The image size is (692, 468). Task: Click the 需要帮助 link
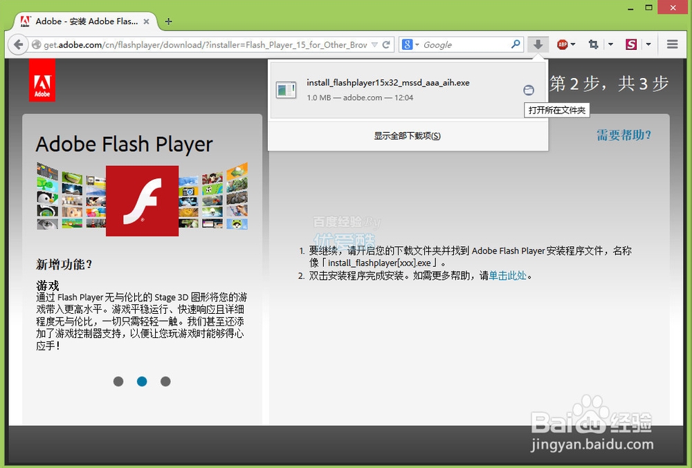(x=623, y=135)
